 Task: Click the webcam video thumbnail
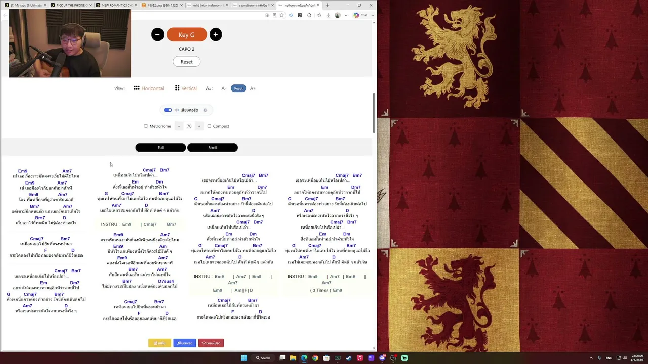pos(70,43)
